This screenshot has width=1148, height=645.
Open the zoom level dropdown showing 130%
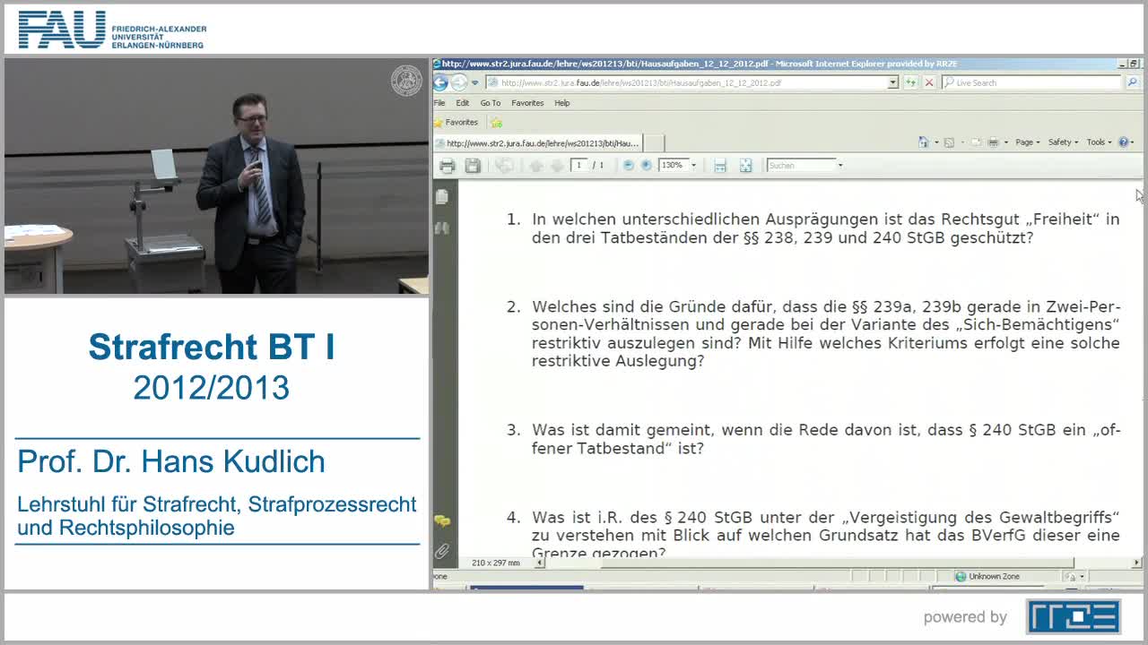694,165
